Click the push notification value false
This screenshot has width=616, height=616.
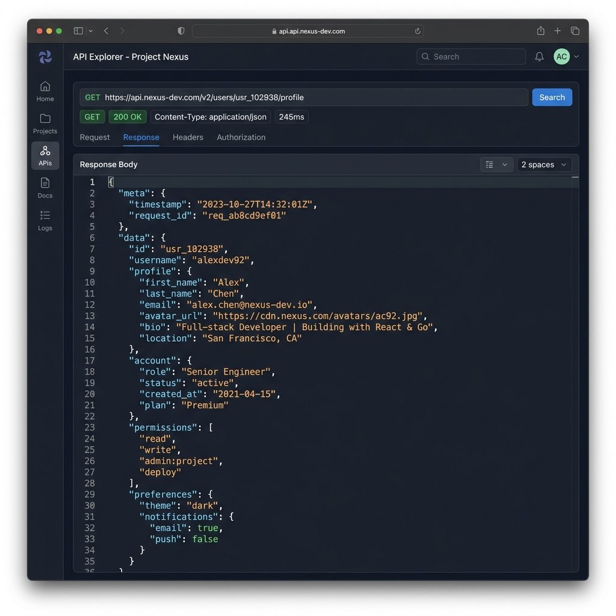point(205,539)
